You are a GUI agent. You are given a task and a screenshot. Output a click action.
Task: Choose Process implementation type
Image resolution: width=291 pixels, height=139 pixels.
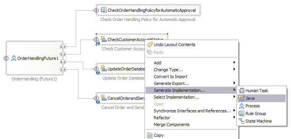262,106
